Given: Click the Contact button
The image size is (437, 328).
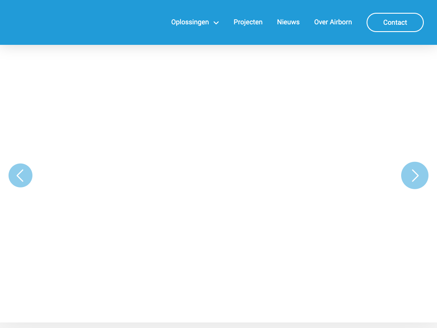Looking at the screenshot, I should [x=395, y=23].
